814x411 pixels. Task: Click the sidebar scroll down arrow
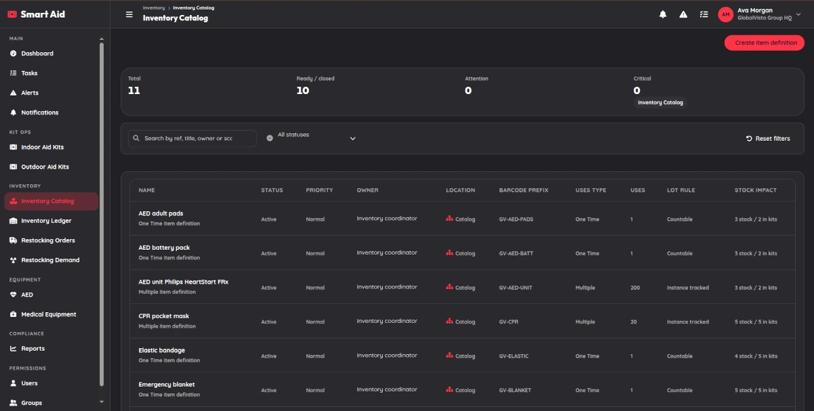pyautogui.click(x=102, y=402)
